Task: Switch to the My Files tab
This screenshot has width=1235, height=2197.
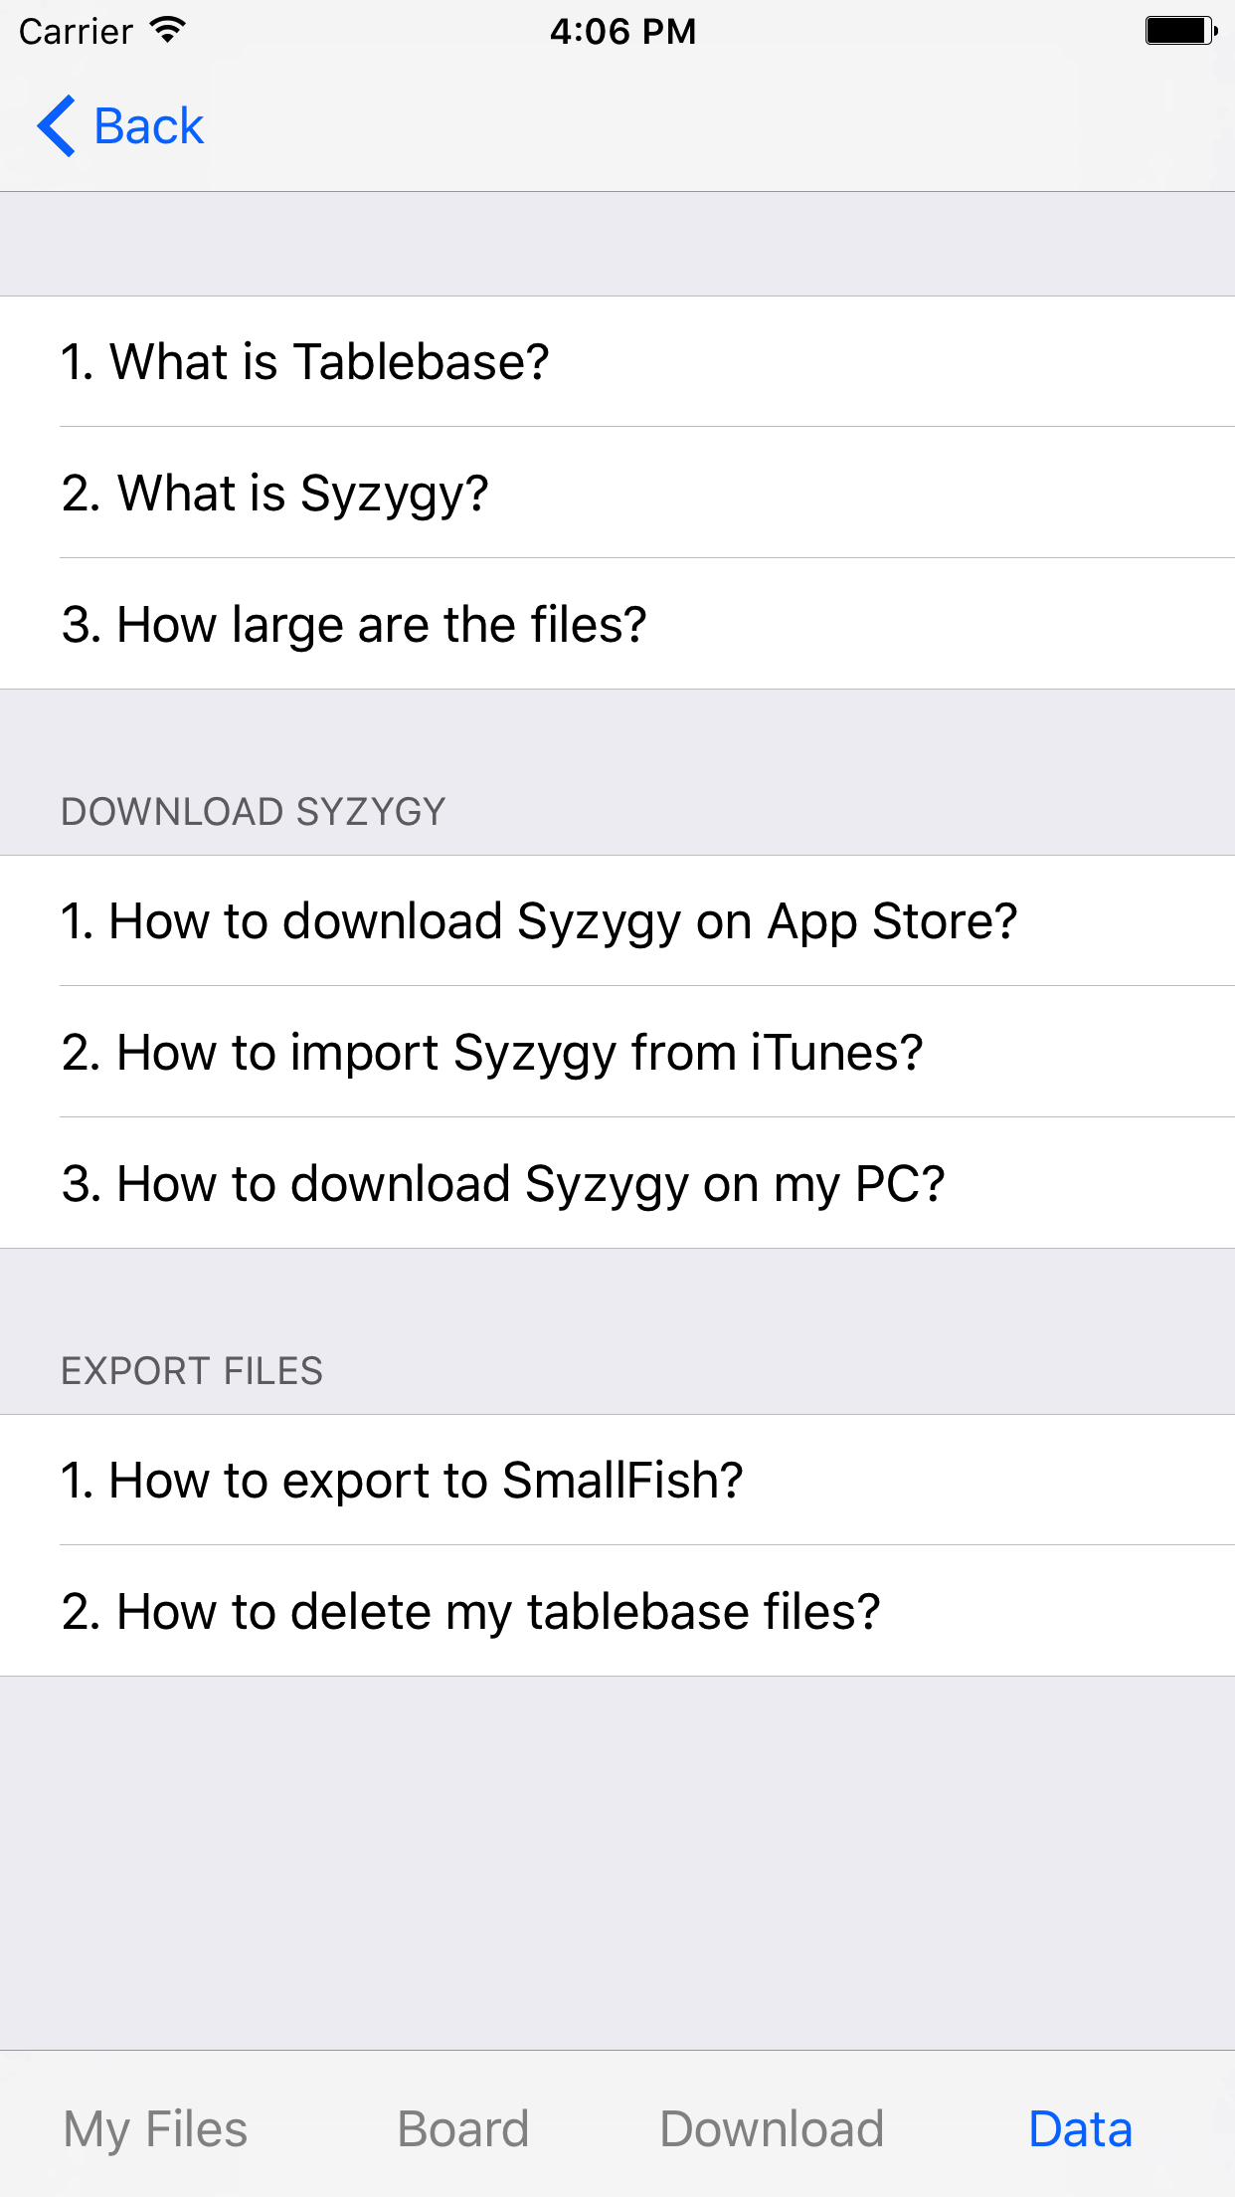Action: pyautogui.click(x=154, y=2128)
